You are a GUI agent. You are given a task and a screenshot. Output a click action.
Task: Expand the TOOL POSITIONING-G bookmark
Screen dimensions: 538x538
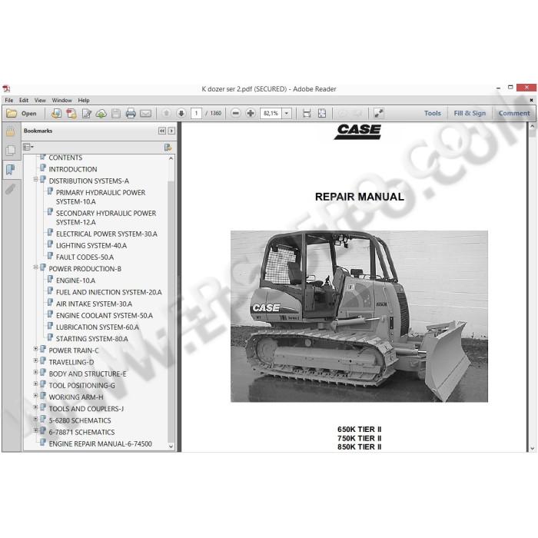click(x=35, y=384)
